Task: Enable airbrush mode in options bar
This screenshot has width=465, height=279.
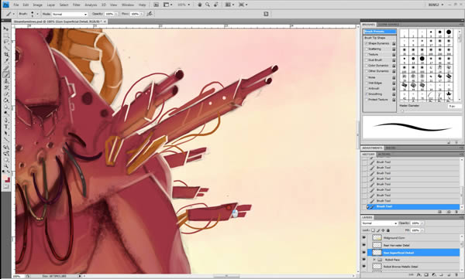Action: [150, 14]
